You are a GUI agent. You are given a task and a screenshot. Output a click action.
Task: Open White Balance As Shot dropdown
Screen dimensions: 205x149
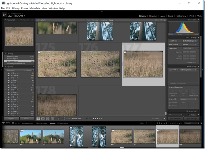(190, 45)
